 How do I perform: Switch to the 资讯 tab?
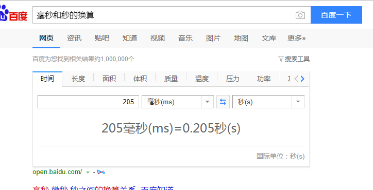(74, 38)
